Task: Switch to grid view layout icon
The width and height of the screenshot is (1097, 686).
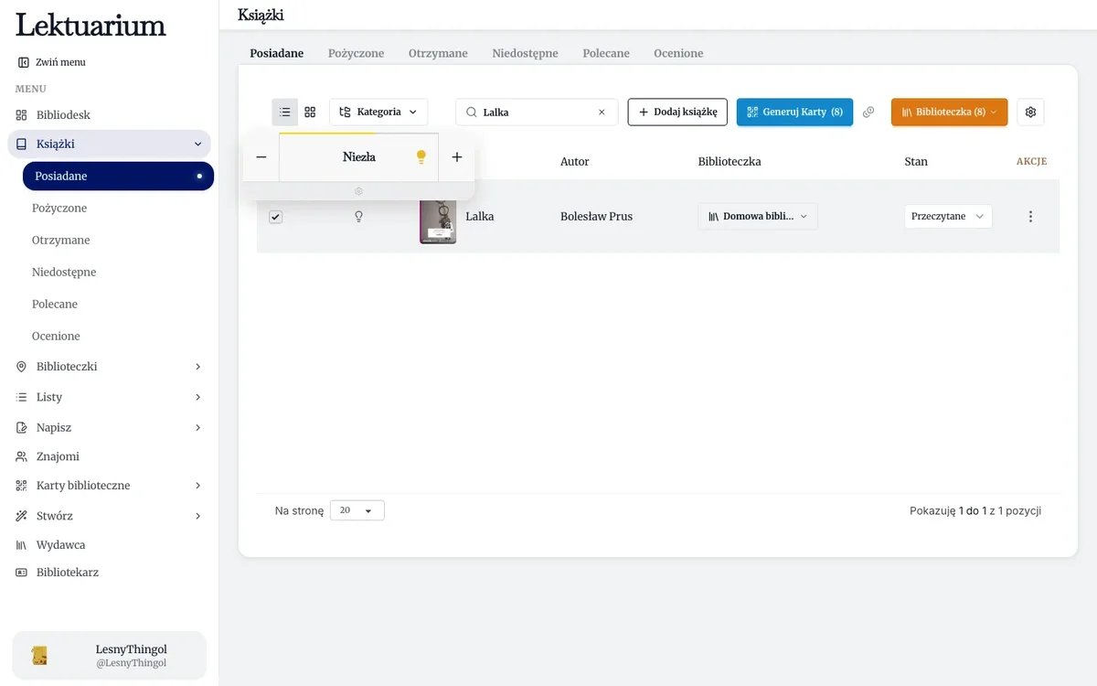Action: coord(310,112)
